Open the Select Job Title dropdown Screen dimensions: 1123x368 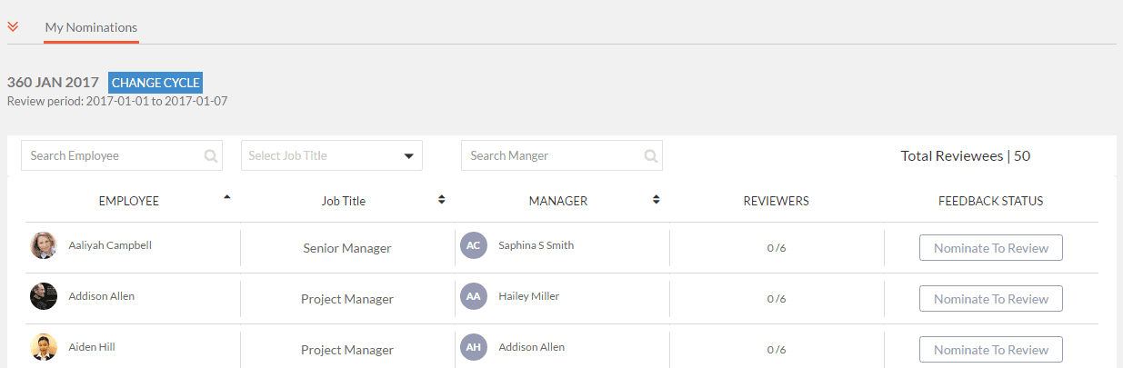tap(332, 155)
